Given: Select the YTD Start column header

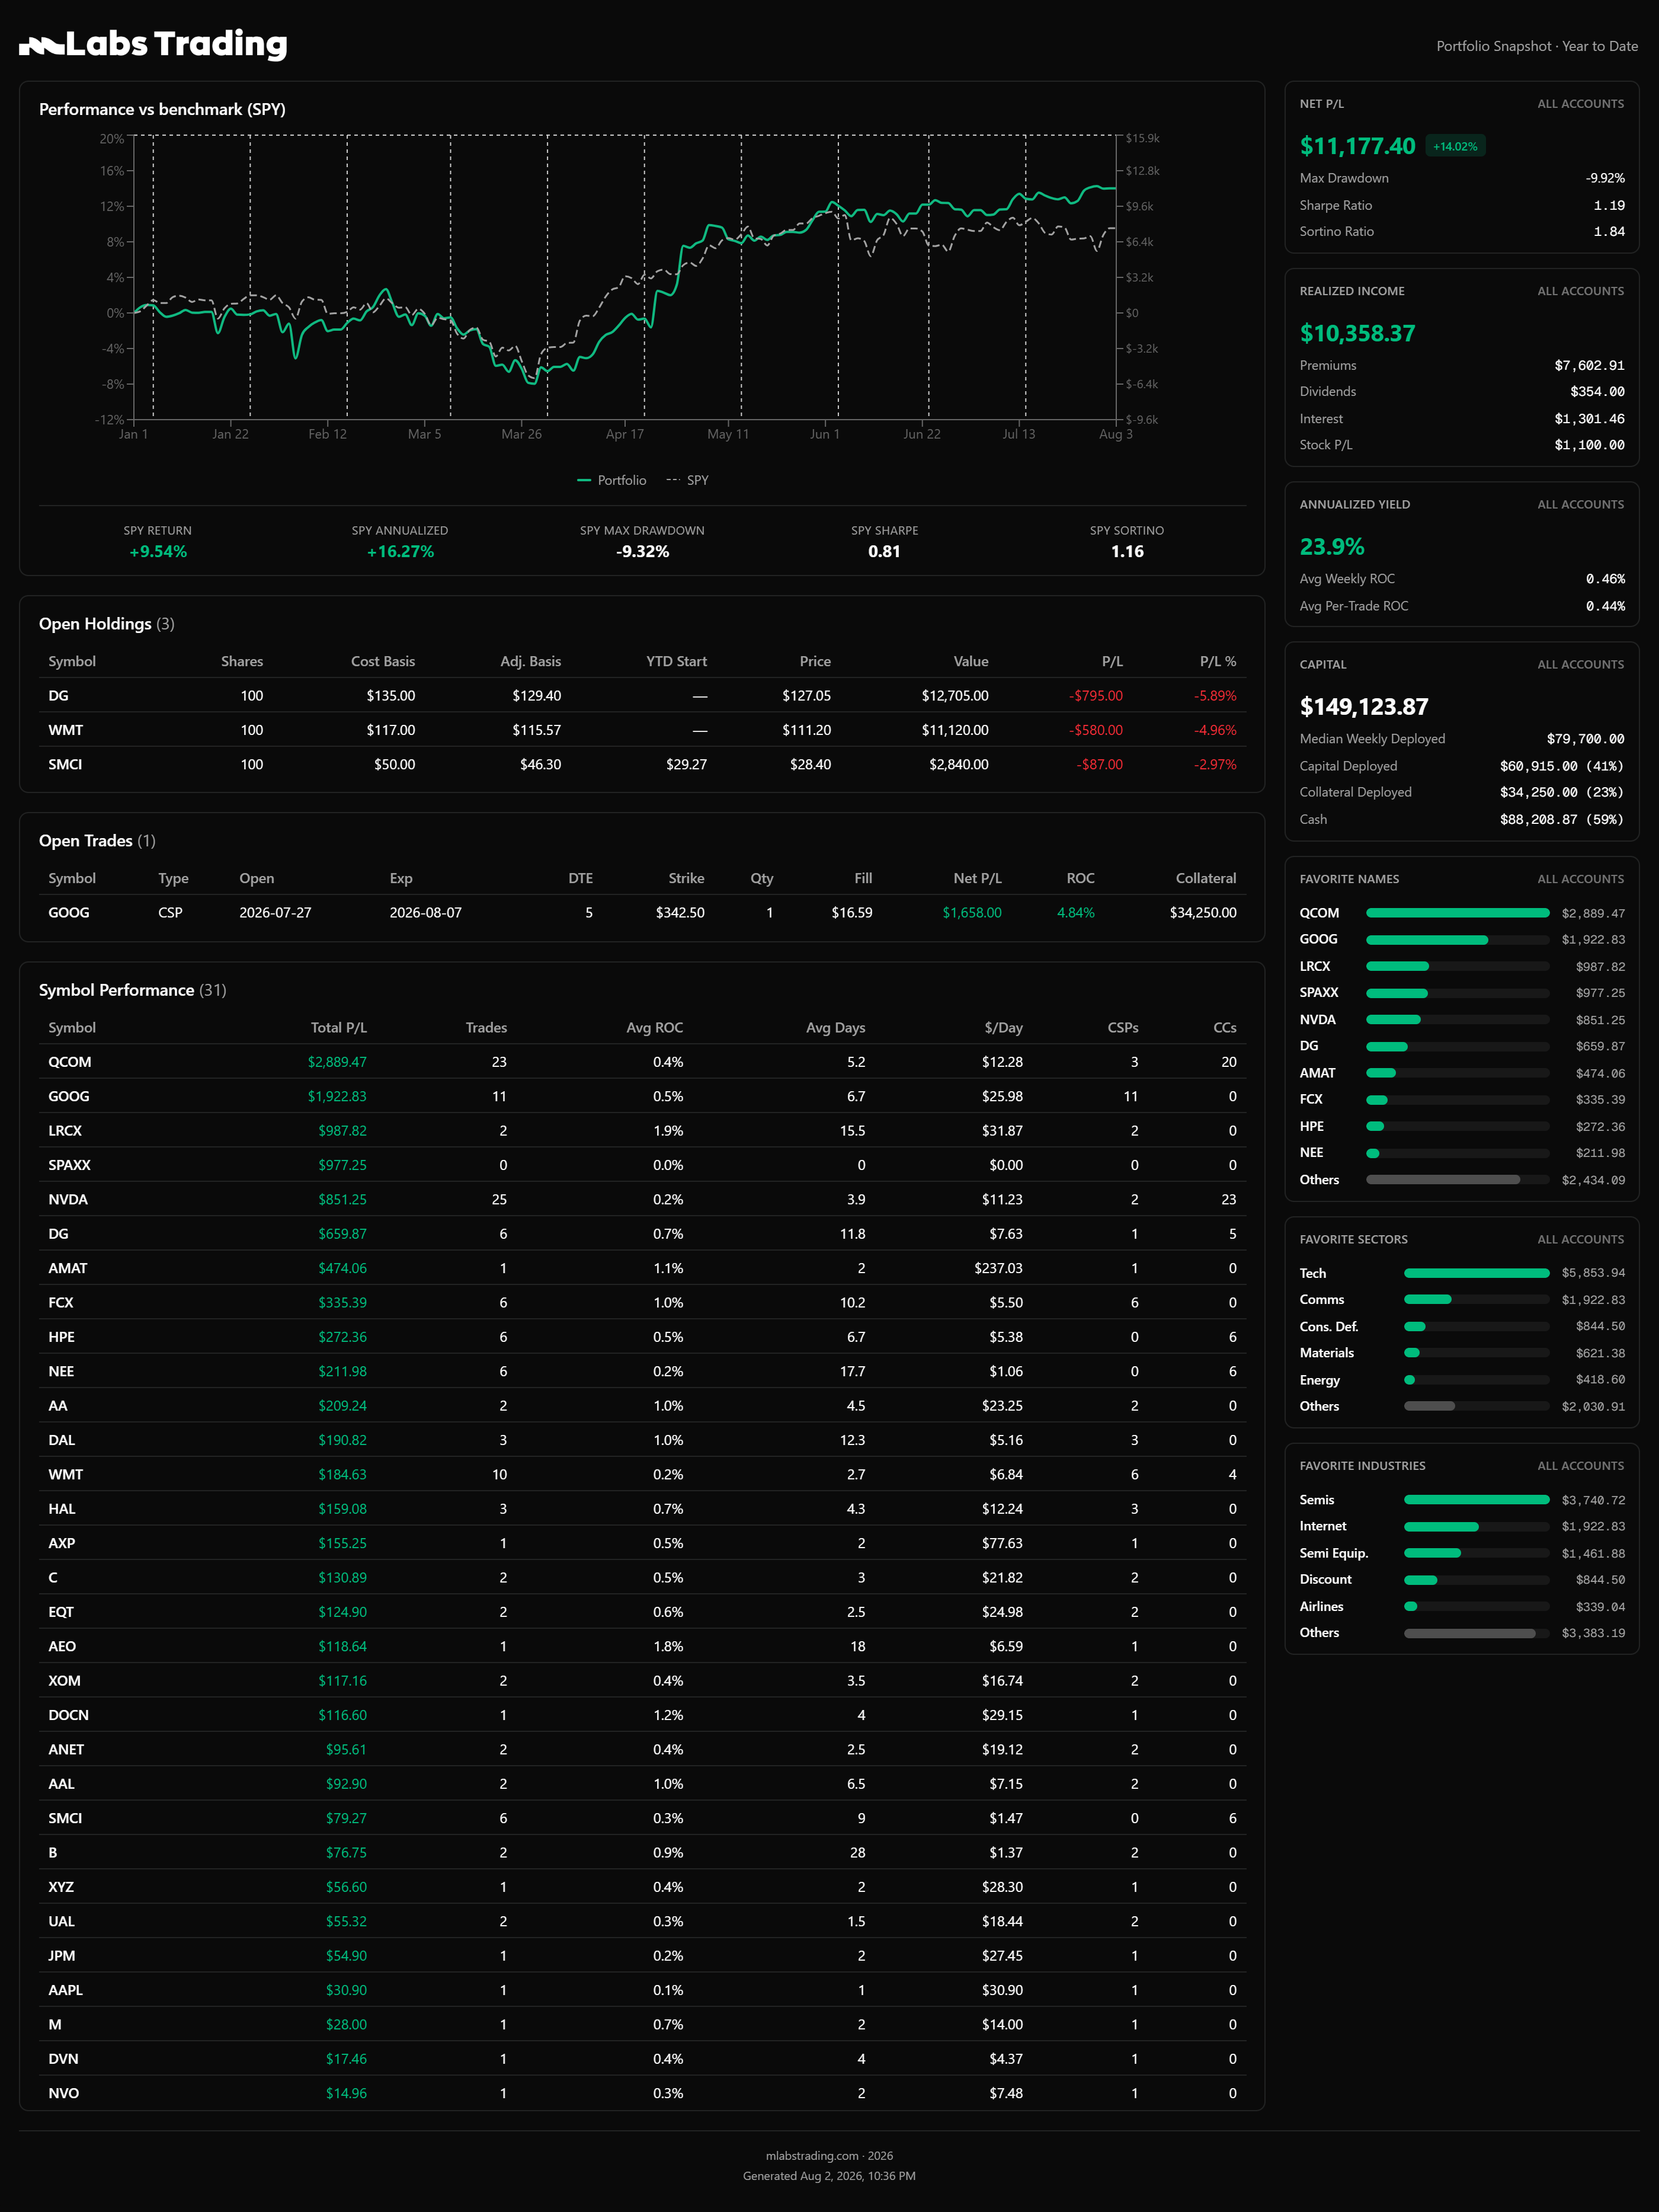Looking at the screenshot, I should [677, 661].
